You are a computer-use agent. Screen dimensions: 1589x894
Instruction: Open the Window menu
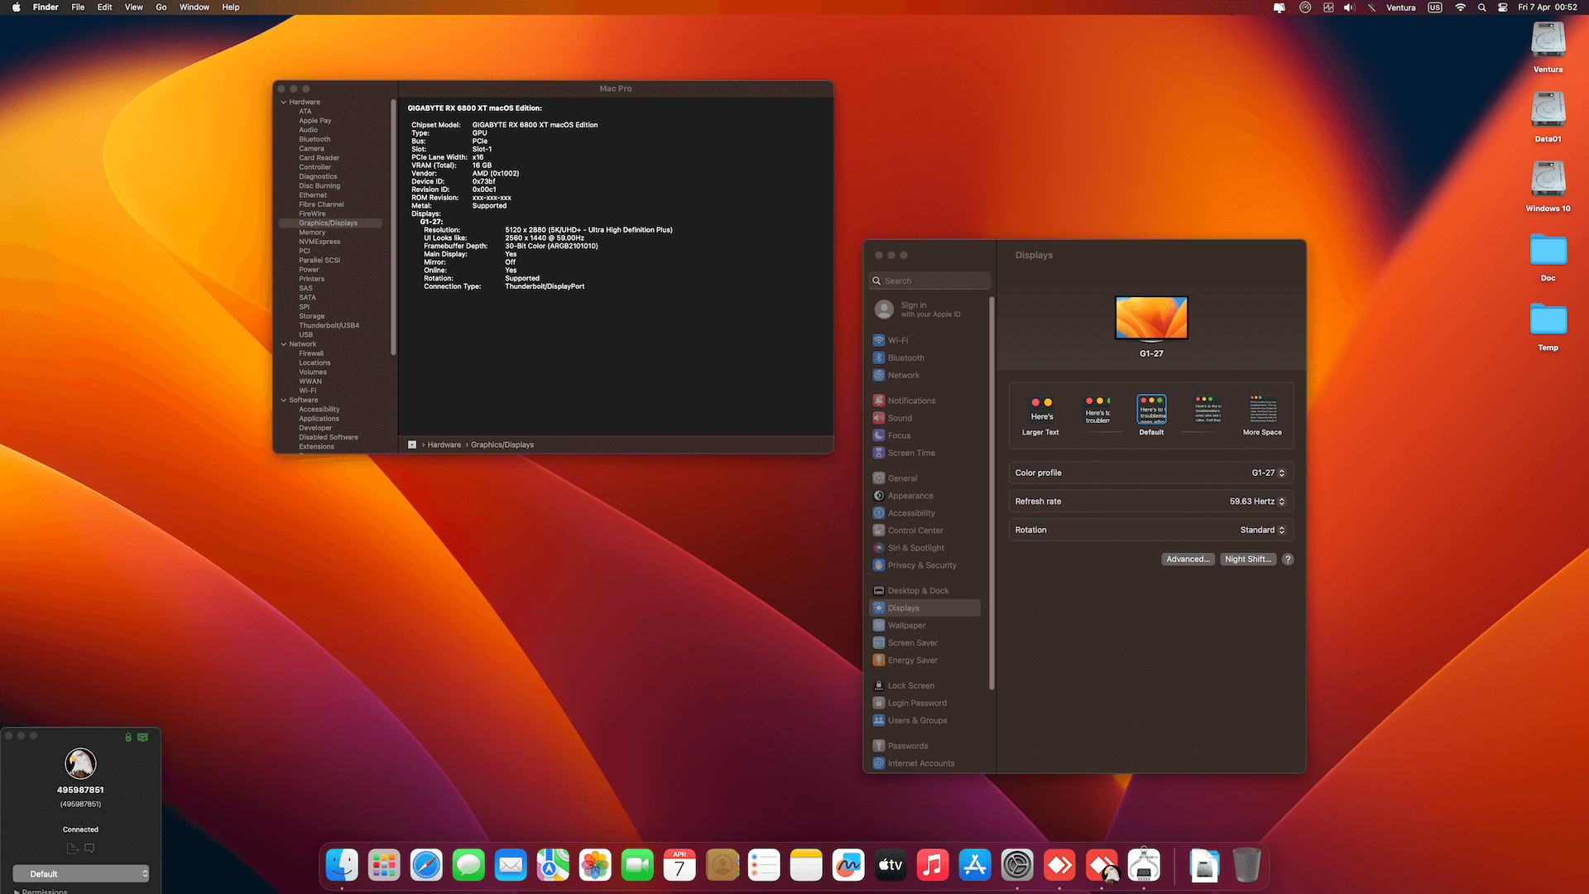coord(194,7)
